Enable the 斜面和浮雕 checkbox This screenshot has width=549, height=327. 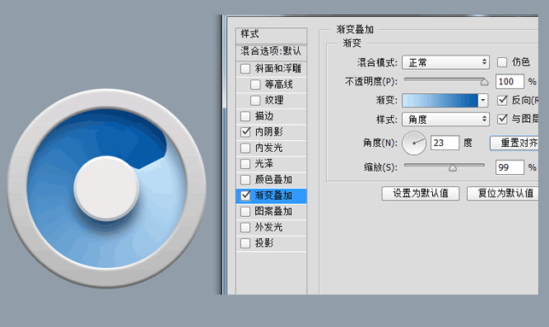coord(245,68)
